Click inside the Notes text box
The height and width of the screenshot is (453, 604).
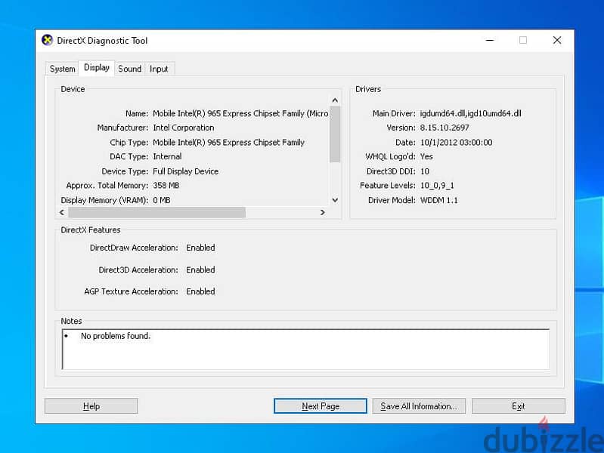coord(305,349)
